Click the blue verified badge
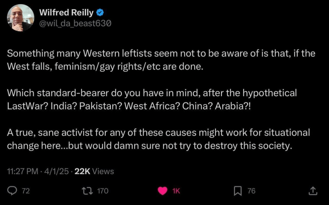The width and height of the screenshot is (329, 205). [x=100, y=13]
